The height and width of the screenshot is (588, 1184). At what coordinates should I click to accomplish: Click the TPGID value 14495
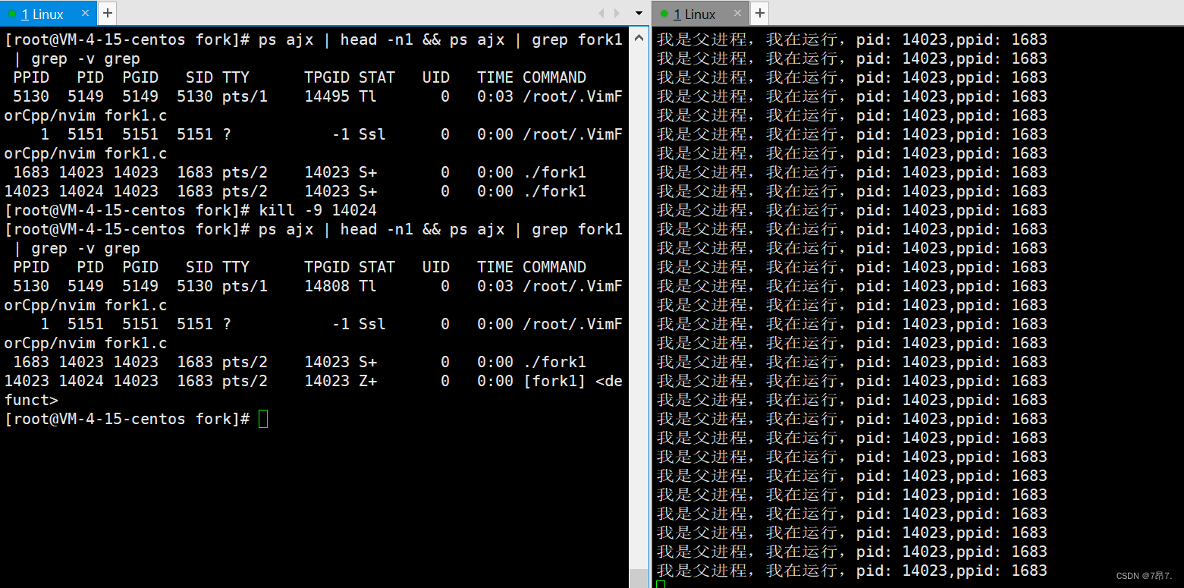pyautogui.click(x=327, y=96)
